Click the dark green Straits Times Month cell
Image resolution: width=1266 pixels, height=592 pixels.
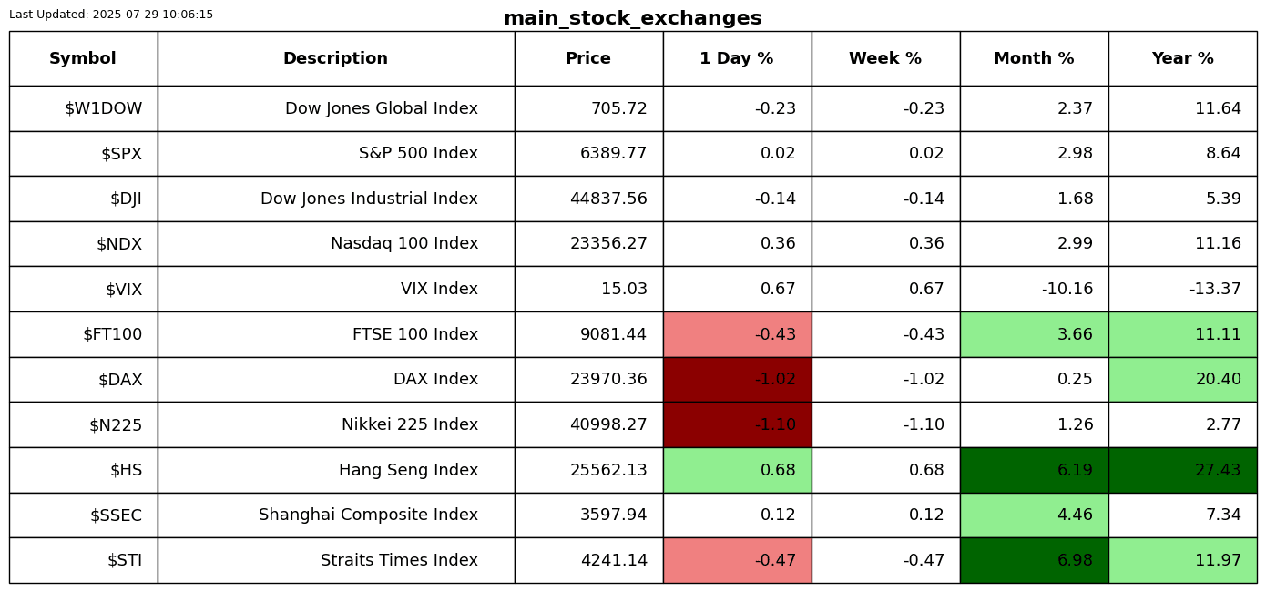click(1034, 560)
